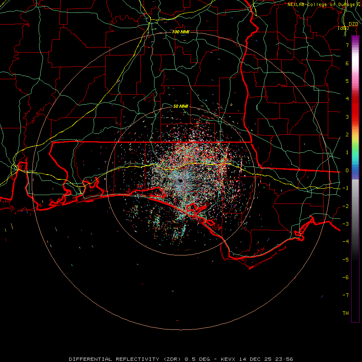Click the Differential Reflectivity KEVX caption
The image size is (362, 362).
[x=181, y=359]
